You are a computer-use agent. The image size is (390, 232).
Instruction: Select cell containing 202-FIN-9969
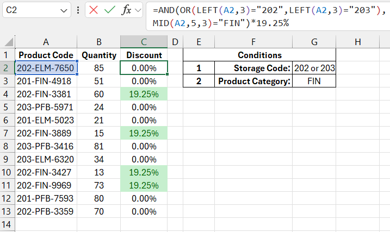click(x=46, y=185)
